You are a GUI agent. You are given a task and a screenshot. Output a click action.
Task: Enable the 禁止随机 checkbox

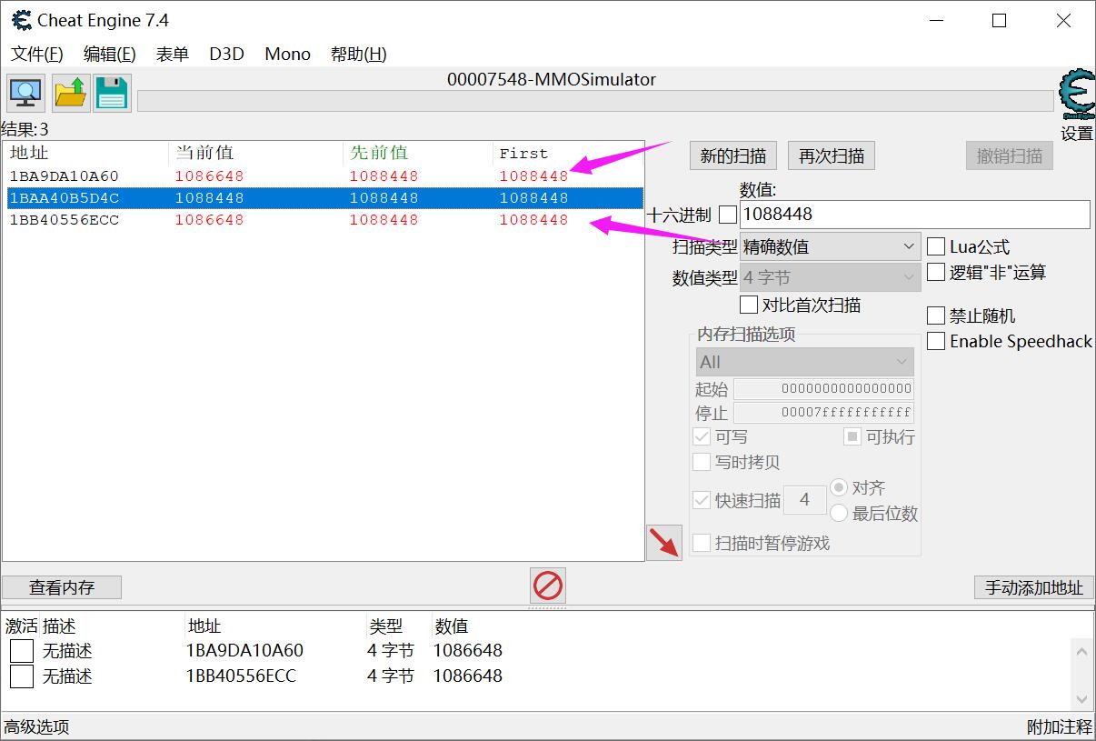click(936, 315)
